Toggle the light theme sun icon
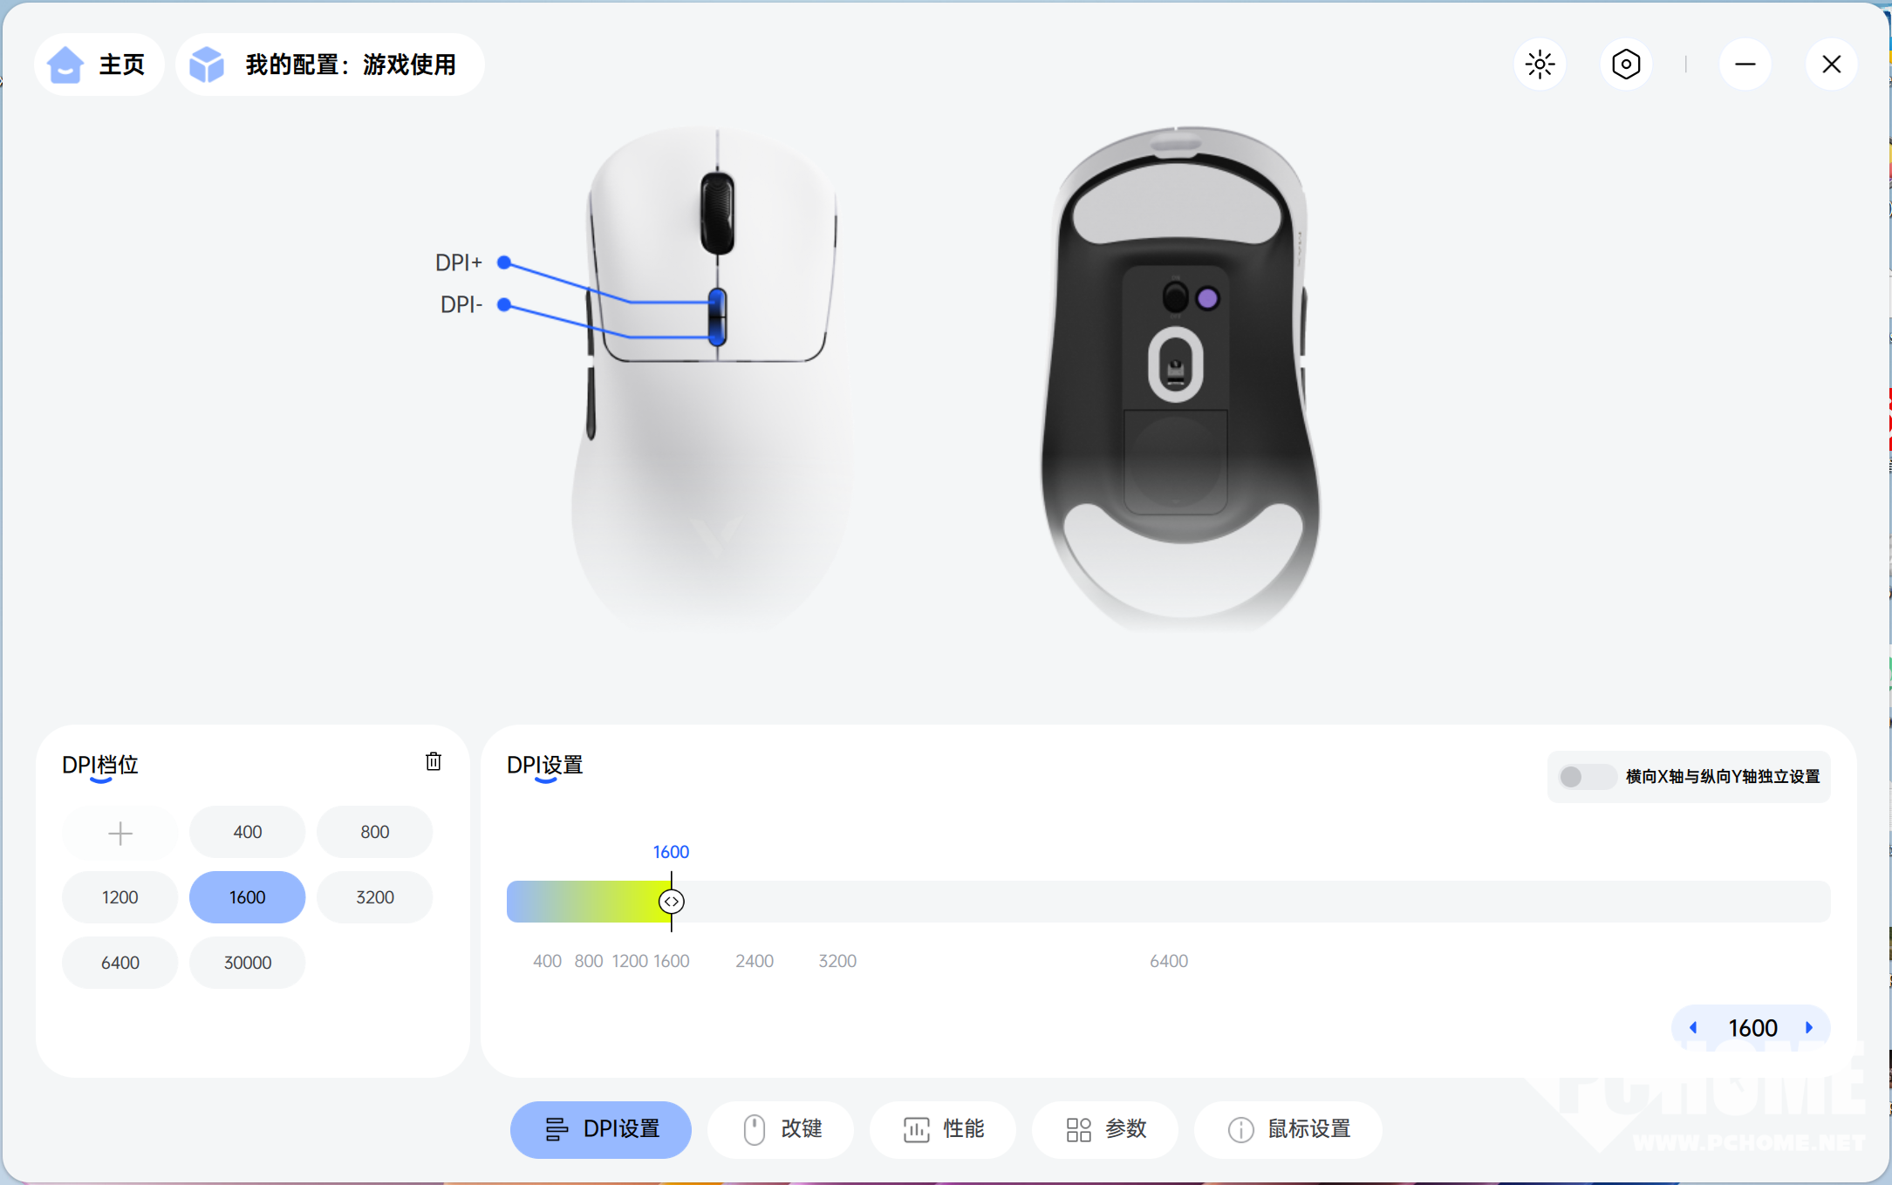This screenshot has height=1185, width=1892. [1540, 65]
